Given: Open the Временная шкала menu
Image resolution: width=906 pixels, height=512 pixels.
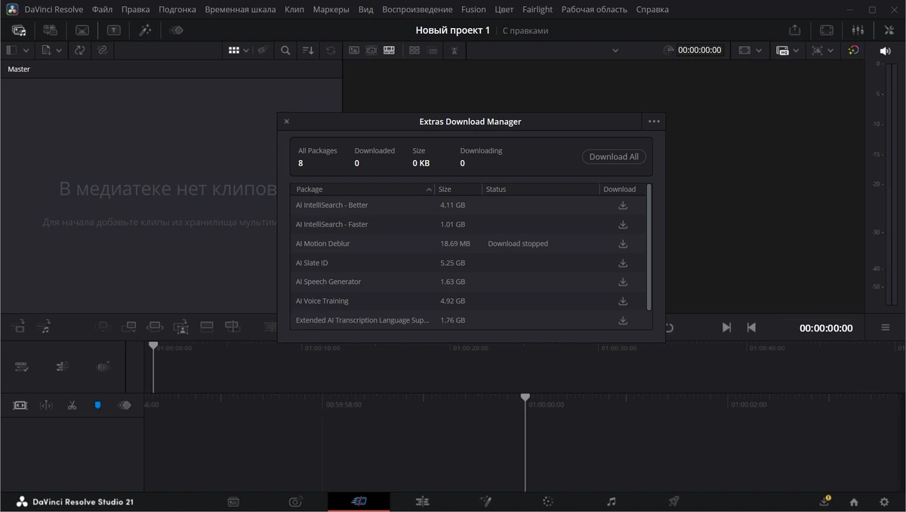Looking at the screenshot, I should 240,10.
